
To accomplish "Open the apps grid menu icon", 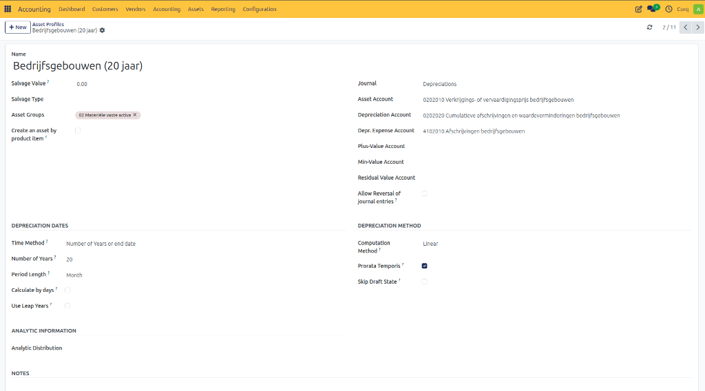I will (8, 9).
